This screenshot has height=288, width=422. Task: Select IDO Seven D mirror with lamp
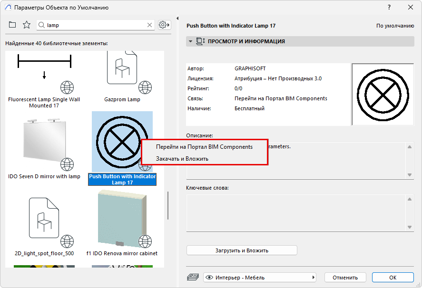(x=44, y=149)
